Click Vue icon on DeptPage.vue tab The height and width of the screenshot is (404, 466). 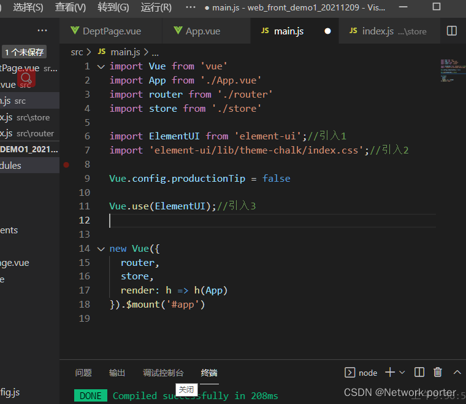click(75, 30)
